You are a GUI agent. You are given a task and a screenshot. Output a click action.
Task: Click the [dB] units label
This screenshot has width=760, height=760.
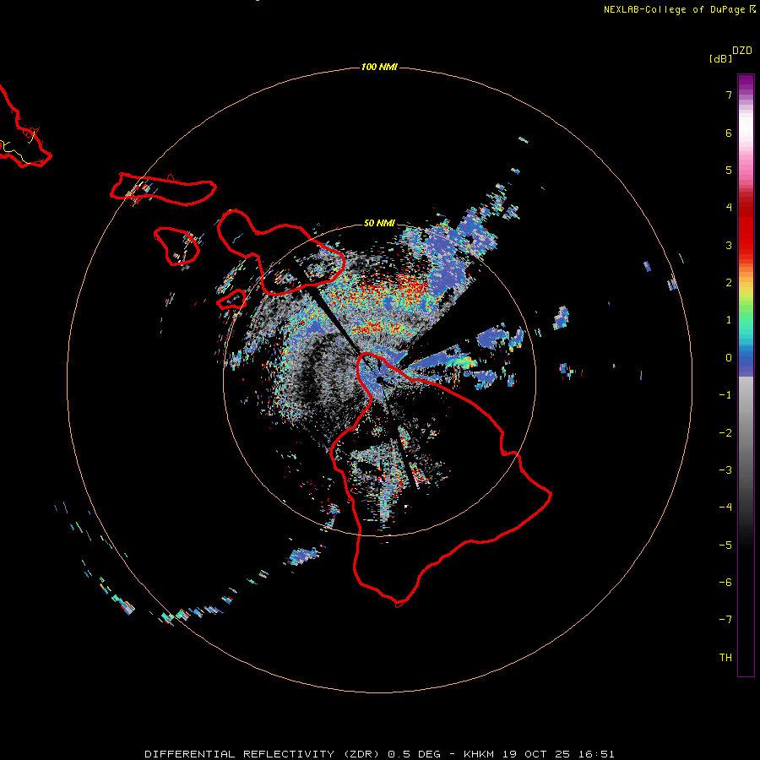[x=720, y=58]
